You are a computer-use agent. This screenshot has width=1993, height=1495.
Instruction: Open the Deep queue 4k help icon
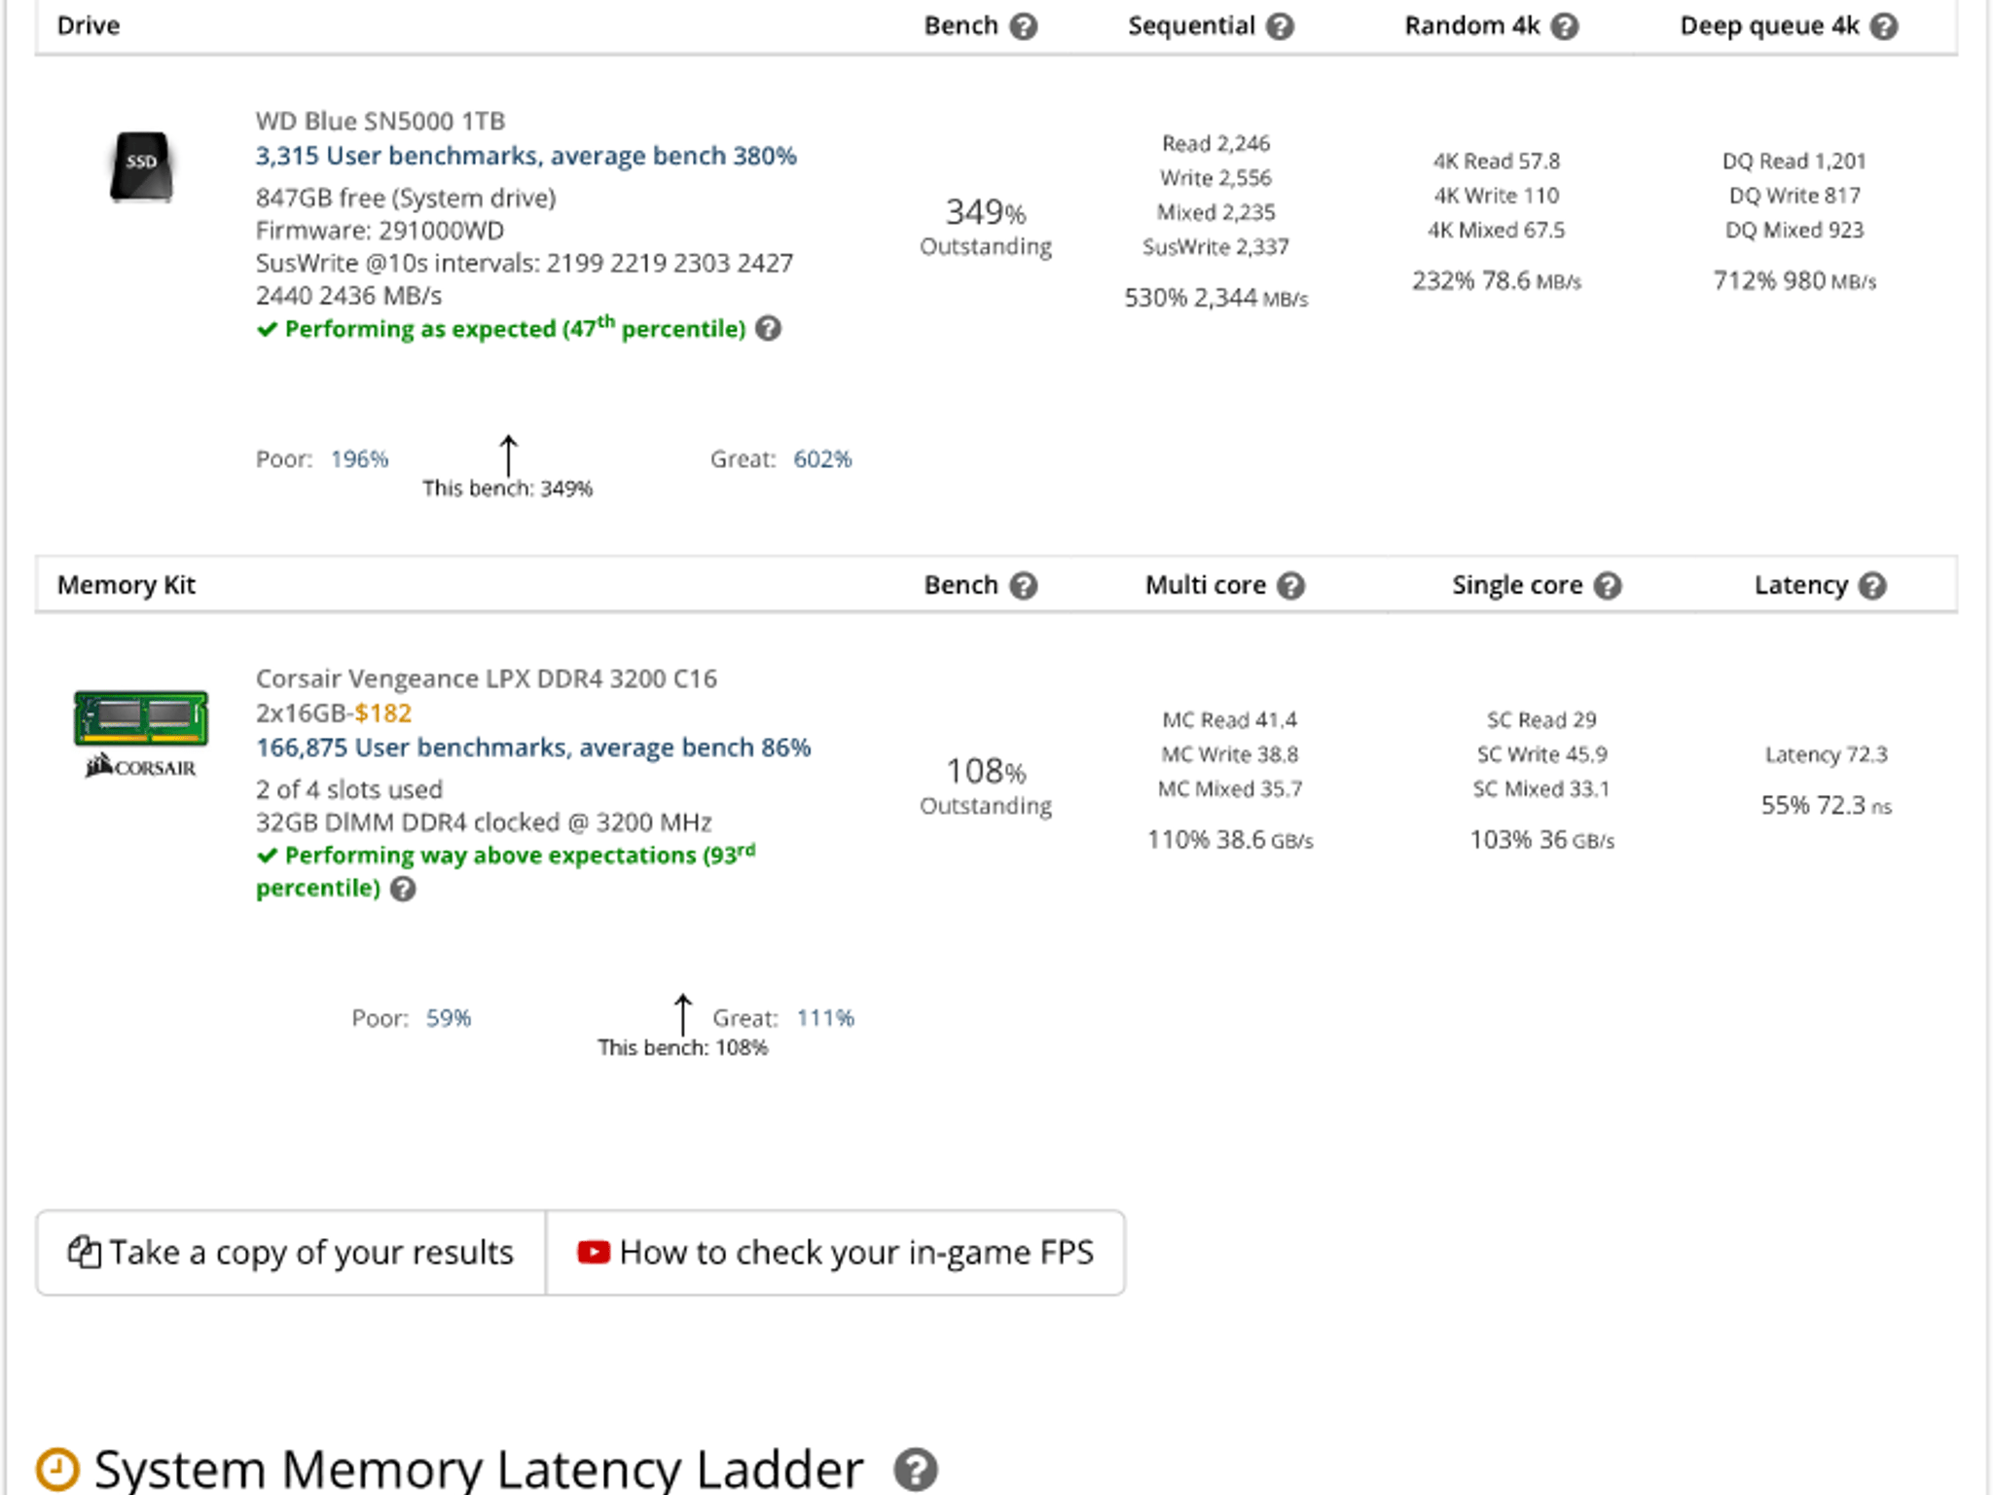[1884, 26]
